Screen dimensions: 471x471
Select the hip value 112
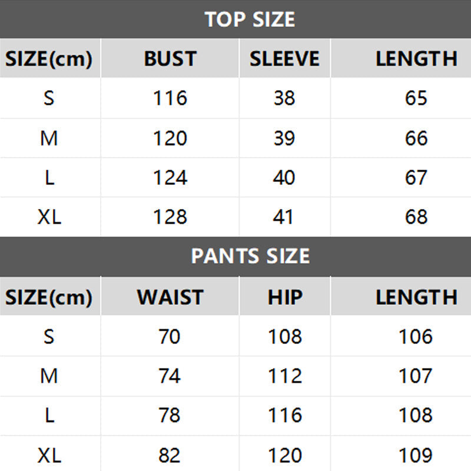pyautogui.click(x=284, y=376)
